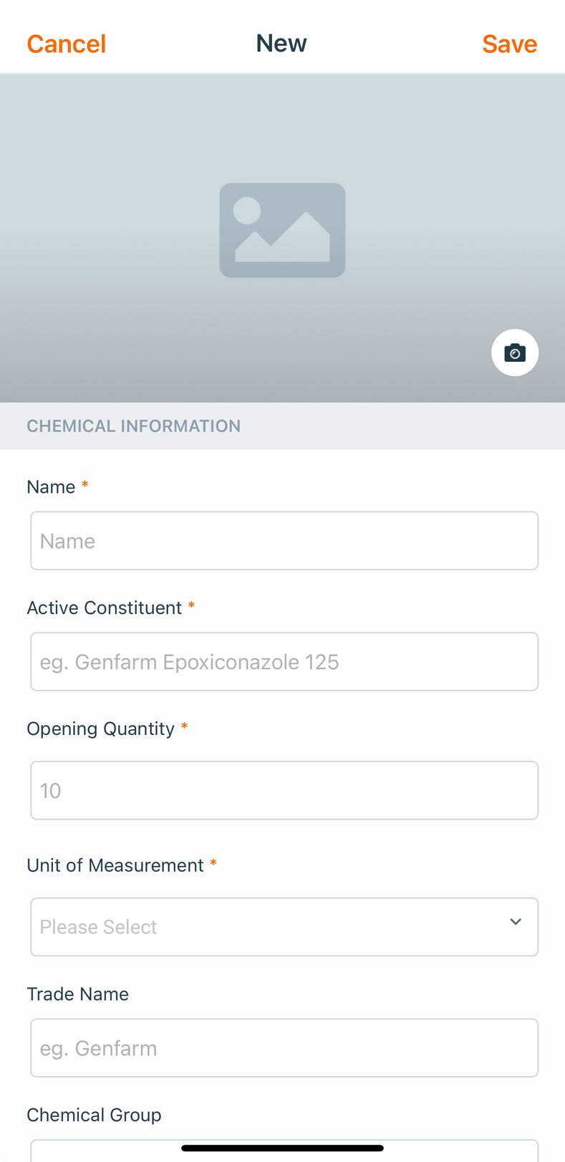565x1162 pixels.
Task: Save the new chemical entry
Action: click(x=509, y=43)
